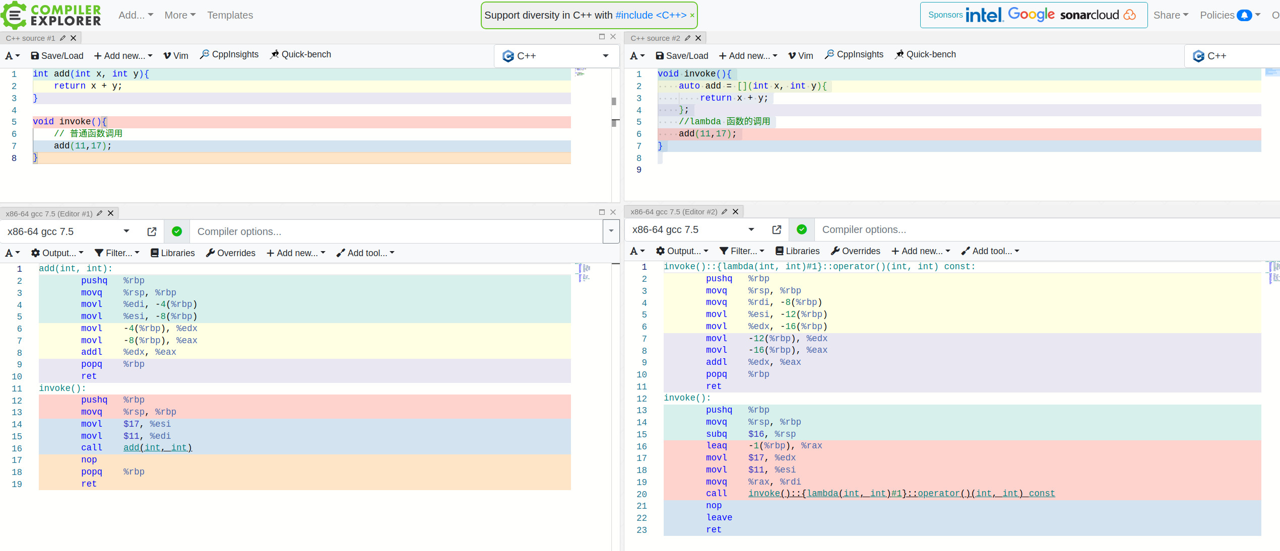Open Save/Load in C++ source #1

(57, 56)
